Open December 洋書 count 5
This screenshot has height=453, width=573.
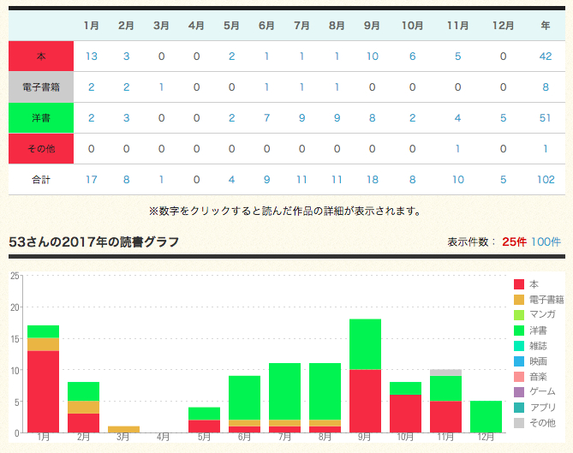504,117
